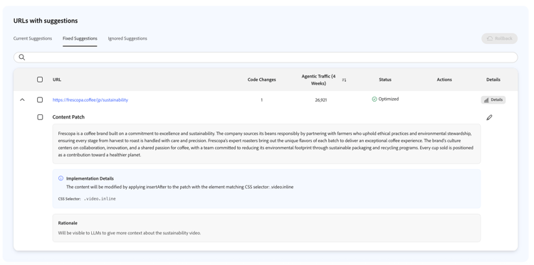This screenshot has width=534, height=265.
Task: Click the search magnifier icon
Action: coord(22,57)
